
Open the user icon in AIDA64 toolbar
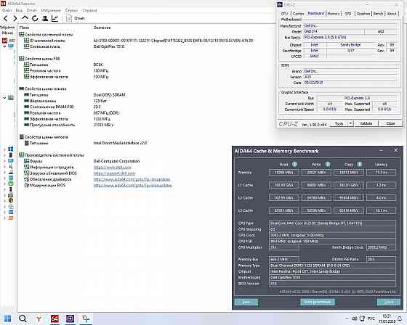(45, 18)
